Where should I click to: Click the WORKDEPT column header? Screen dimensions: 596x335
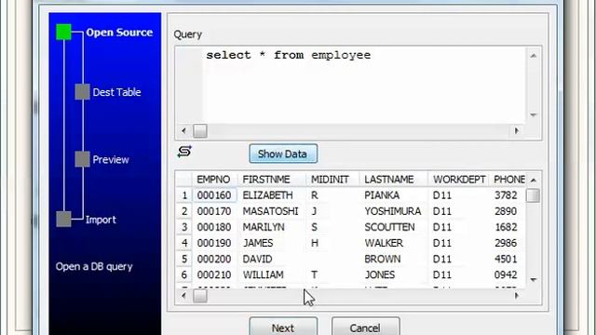(x=459, y=180)
